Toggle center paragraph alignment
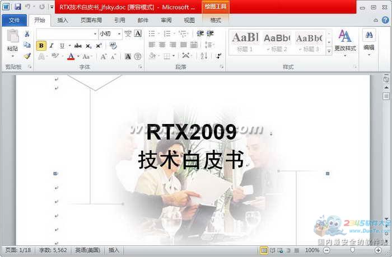 (x=162, y=45)
